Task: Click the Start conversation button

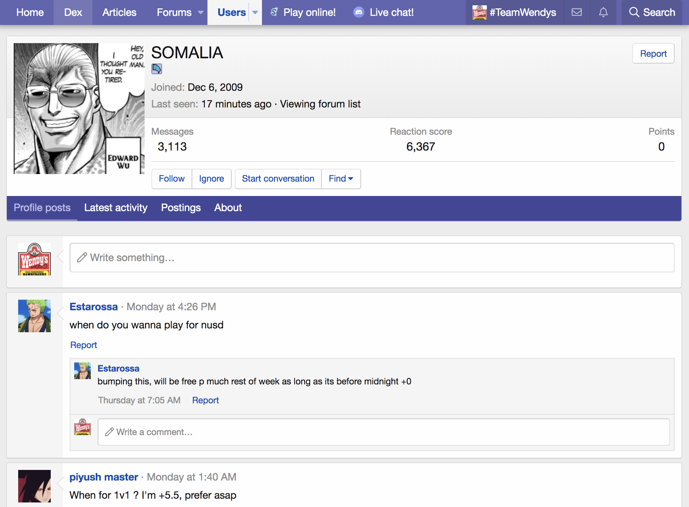Action: 278,179
